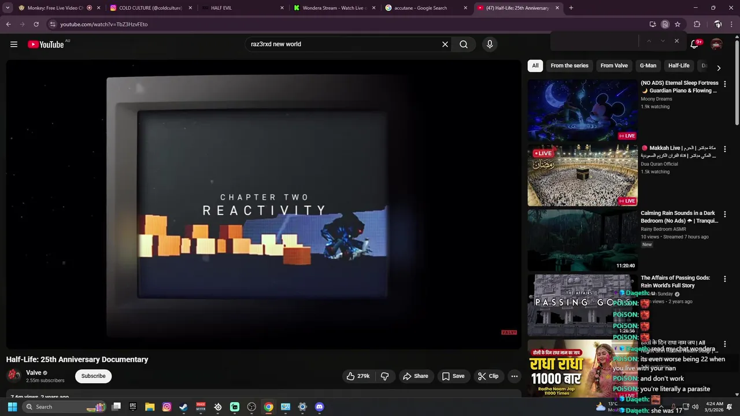The width and height of the screenshot is (740, 416).
Task: Like the video (279k)
Action: pos(358,376)
